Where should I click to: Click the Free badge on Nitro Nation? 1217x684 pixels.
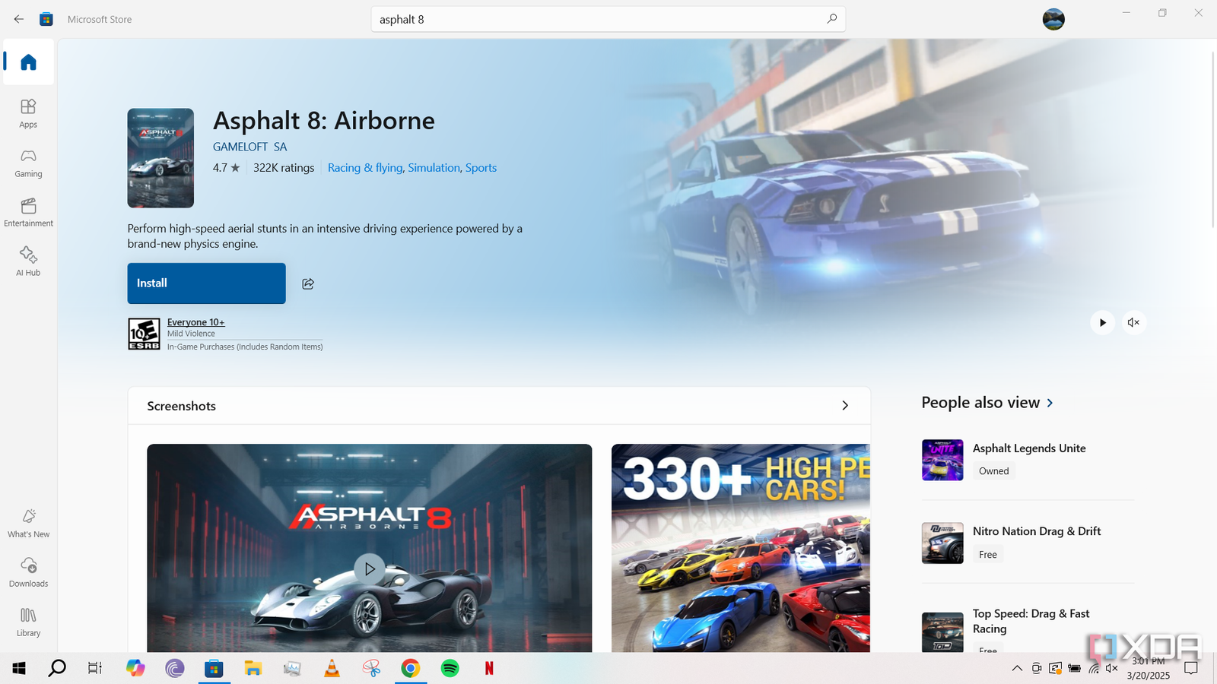click(987, 555)
